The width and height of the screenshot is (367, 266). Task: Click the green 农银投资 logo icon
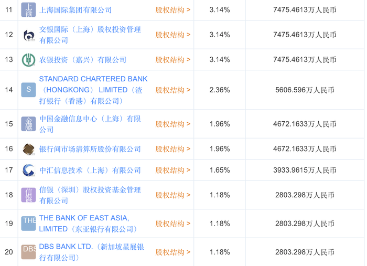[x=28, y=60]
